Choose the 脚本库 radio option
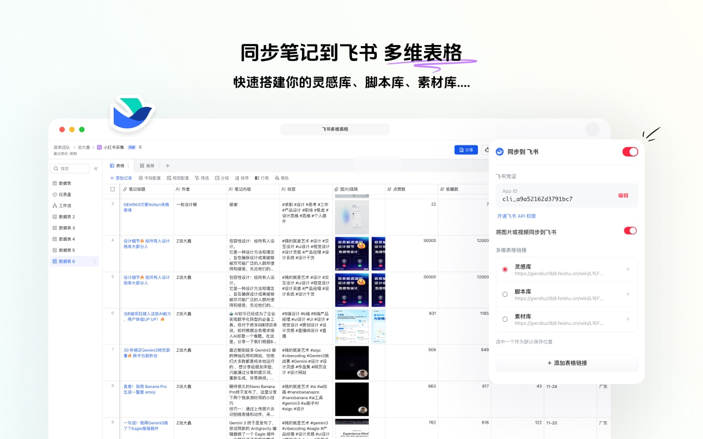The height and width of the screenshot is (439, 703). pos(505,294)
